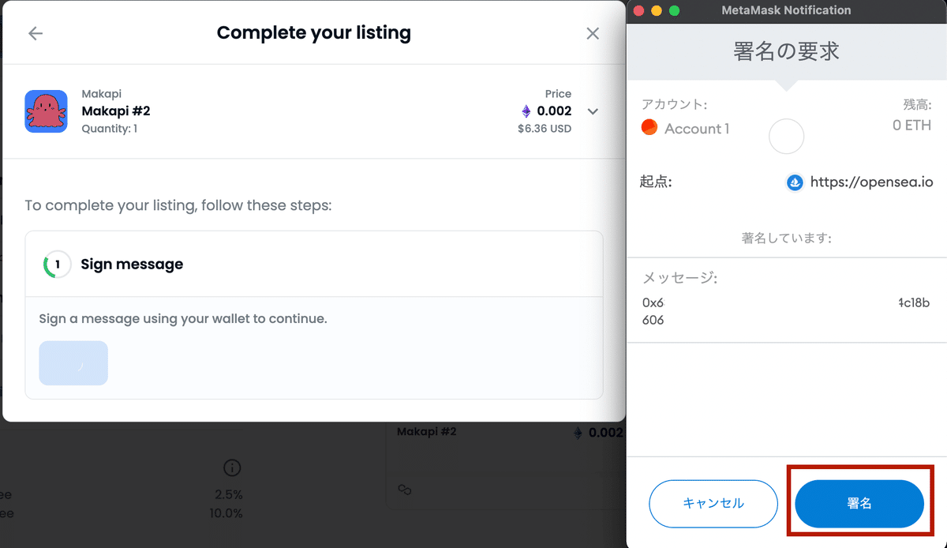Click the Makapi collection name label
This screenshot has width=947, height=548.
pos(102,94)
